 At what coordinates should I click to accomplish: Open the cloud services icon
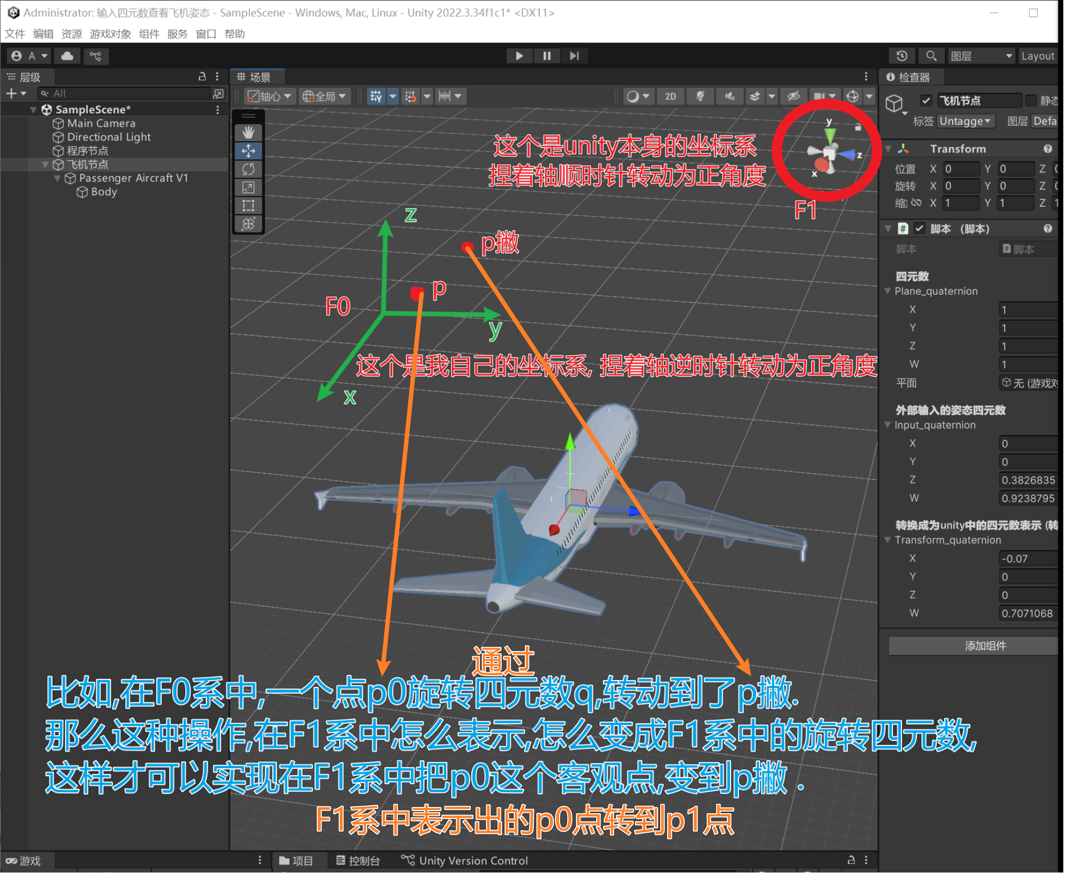tap(67, 56)
